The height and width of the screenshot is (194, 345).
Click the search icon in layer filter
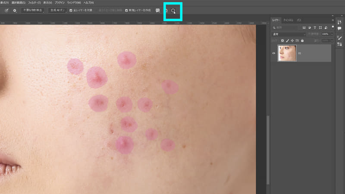pyautogui.click(x=274, y=28)
